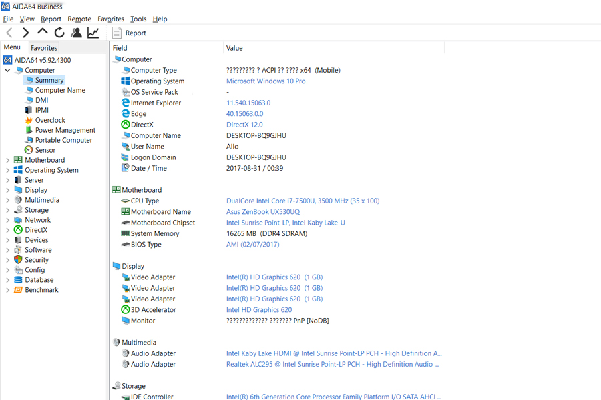This screenshot has height=400, width=601.
Task: Open the File menu
Action: (x=9, y=19)
